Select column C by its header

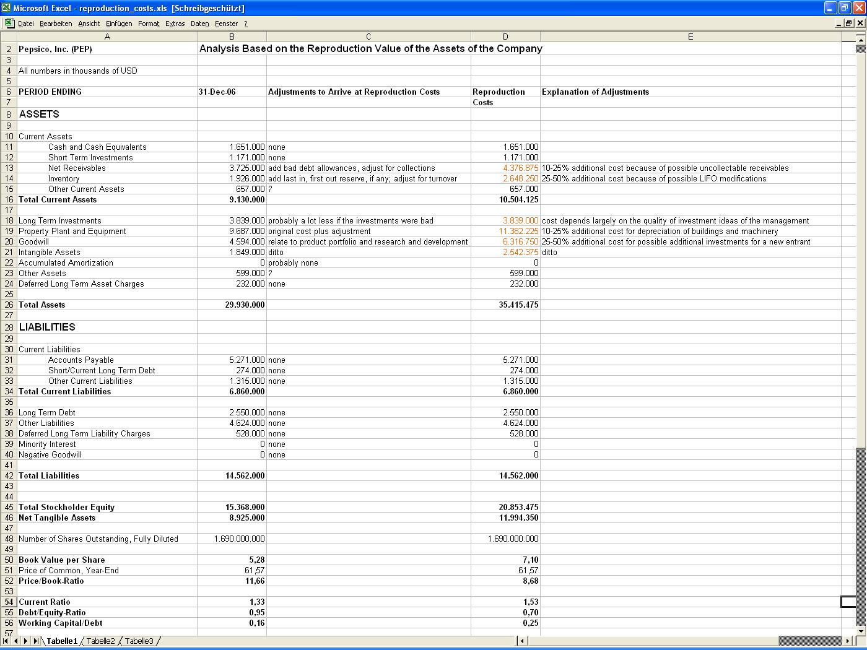coord(368,37)
